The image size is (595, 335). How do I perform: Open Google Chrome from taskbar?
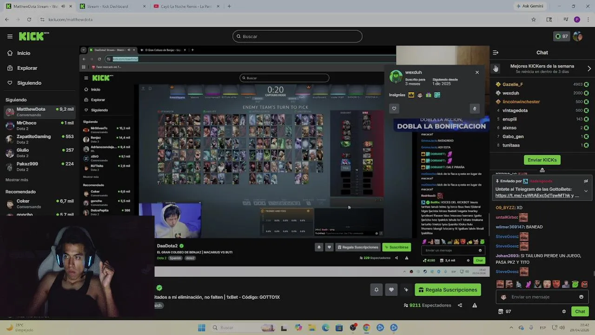[x=366, y=328]
